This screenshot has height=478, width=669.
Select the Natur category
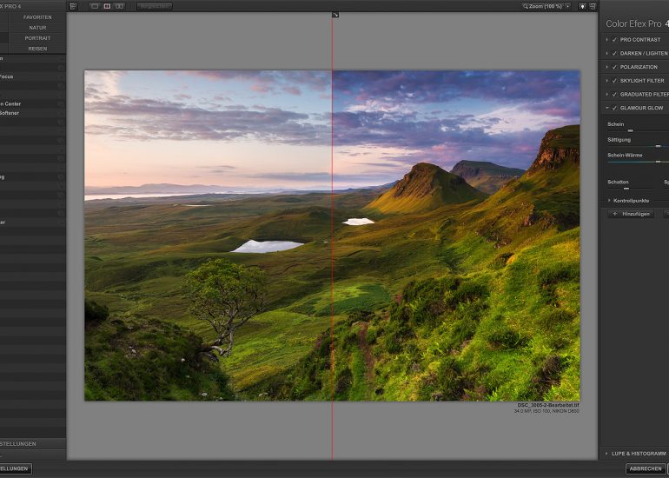pos(37,28)
